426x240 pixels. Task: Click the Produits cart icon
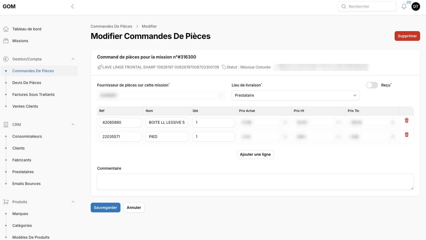pyautogui.click(x=6, y=202)
